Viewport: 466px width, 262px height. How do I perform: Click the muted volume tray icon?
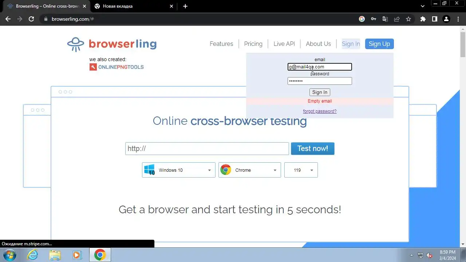[430, 255]
